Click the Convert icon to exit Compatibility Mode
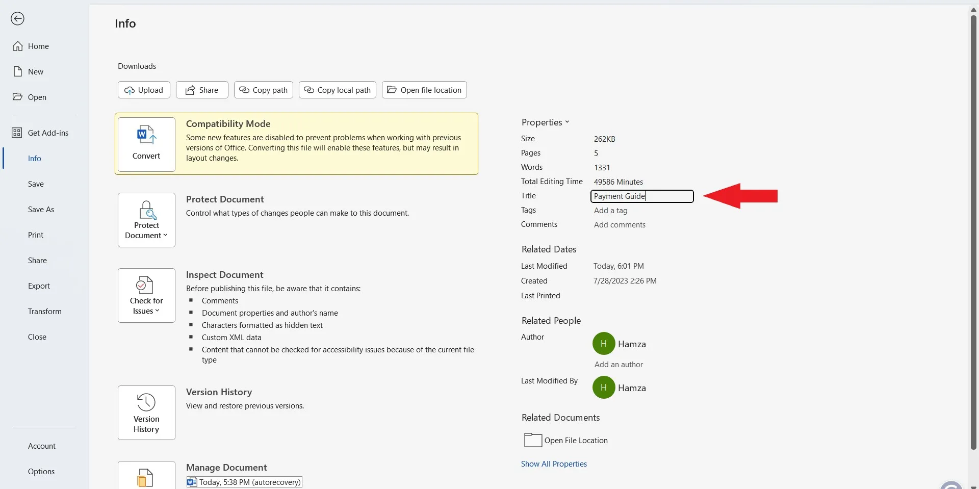Viewport: 979px width, 489px height. pos(146,143)
